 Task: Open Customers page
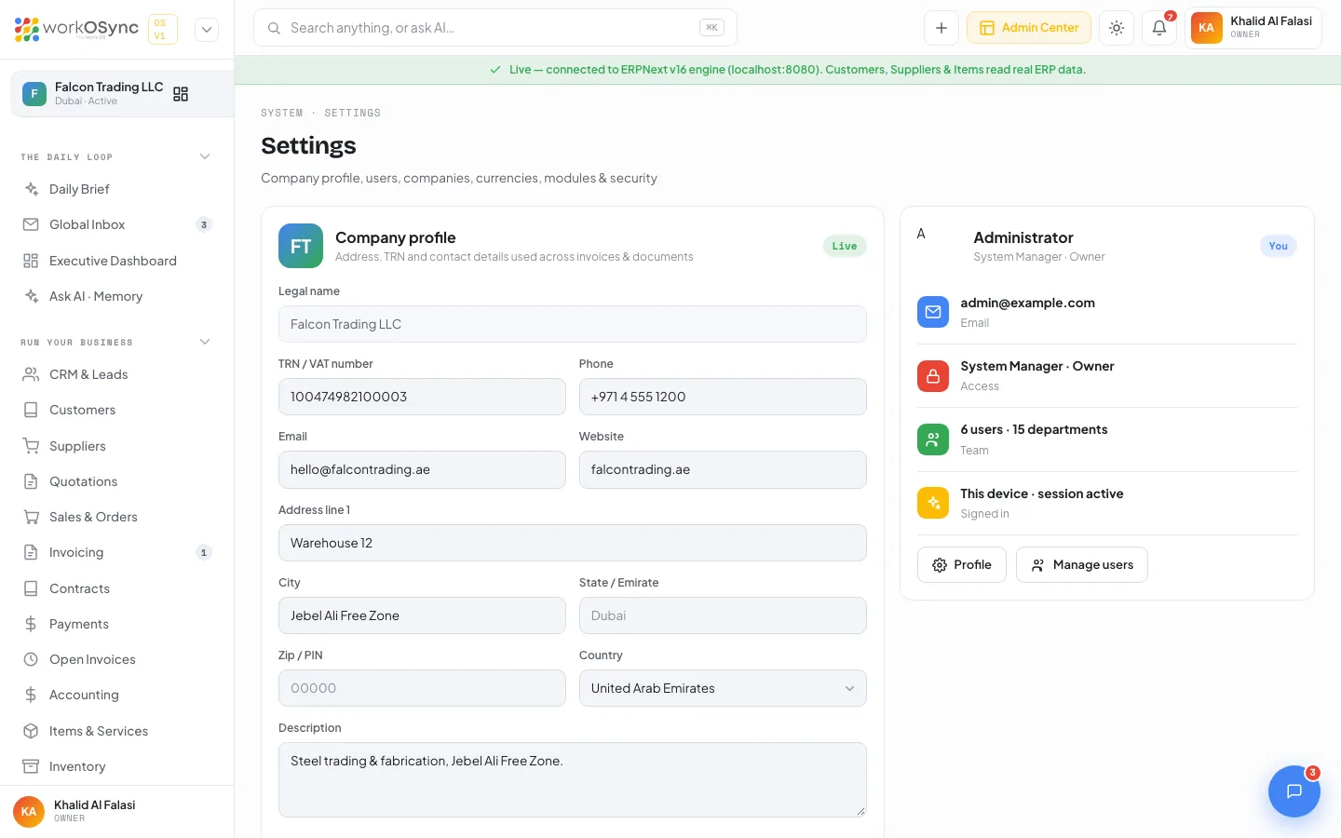point(117,410)
